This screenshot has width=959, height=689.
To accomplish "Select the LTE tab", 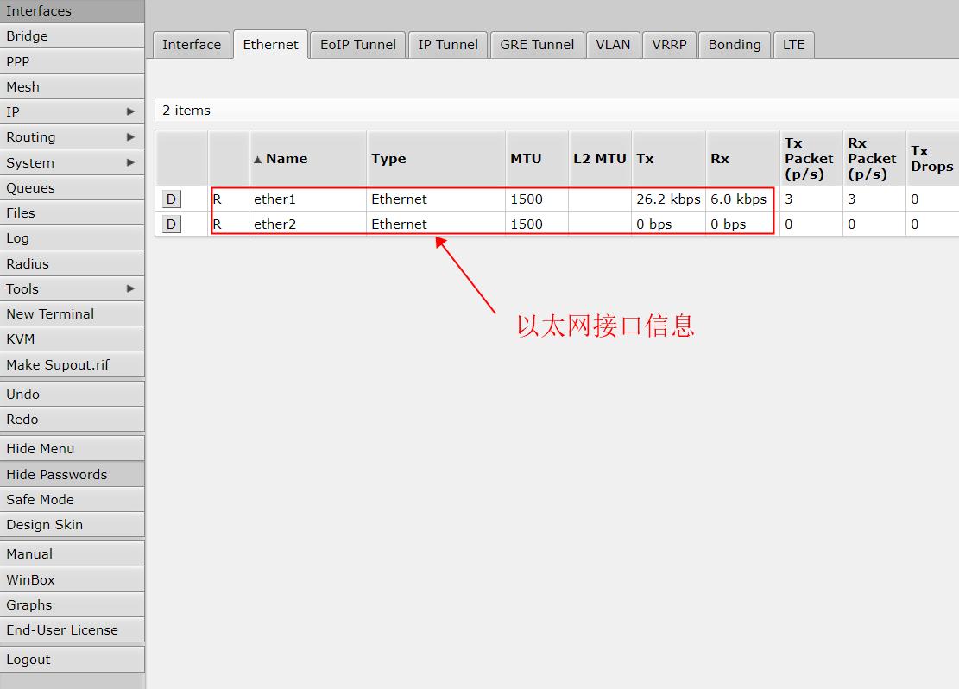I will tap(793, 45).
